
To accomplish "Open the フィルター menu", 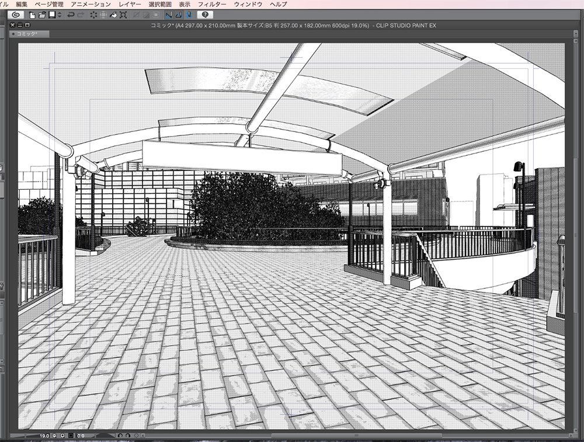I will click(212, 4).
